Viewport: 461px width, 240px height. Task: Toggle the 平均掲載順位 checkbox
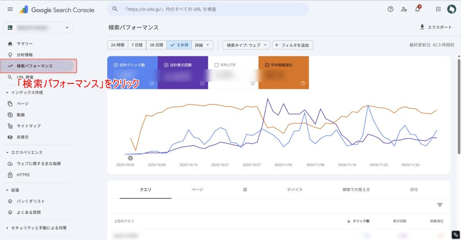click(267, 65)
